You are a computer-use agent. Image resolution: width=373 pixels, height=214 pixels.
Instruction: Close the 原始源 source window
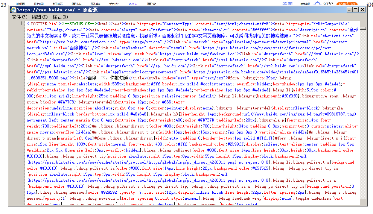(362, 10)
